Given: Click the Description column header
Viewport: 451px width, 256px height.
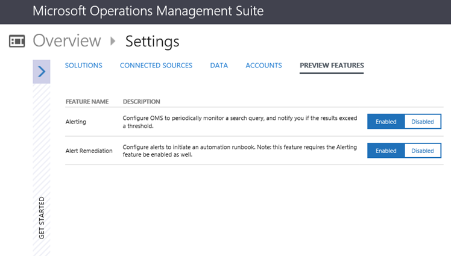Looking at the screenshot, I should pos(141,101).
